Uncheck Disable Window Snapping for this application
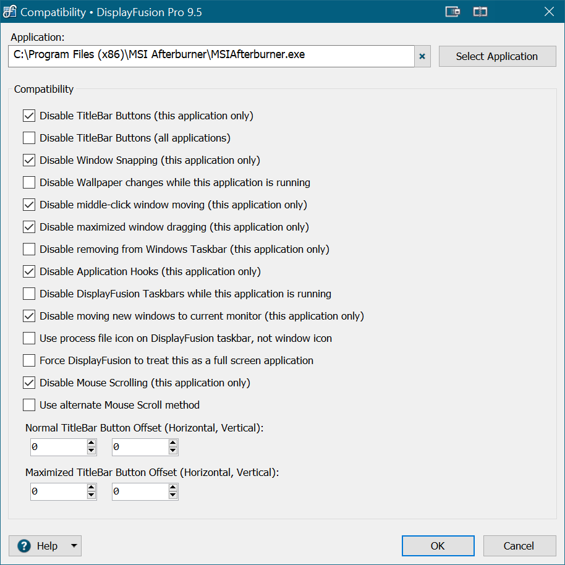565x565 pixels. tap(29, 160)
